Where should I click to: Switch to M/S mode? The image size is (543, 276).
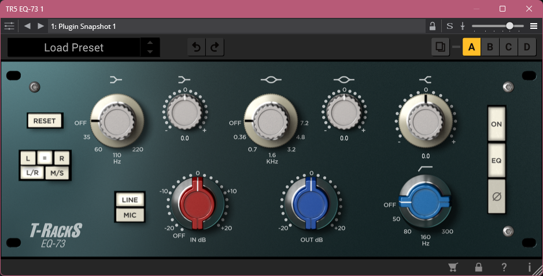[x=57, y=173]
